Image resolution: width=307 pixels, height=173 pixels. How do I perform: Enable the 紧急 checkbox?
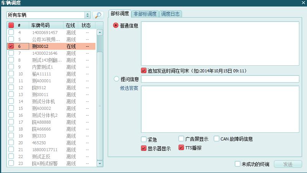click(x=144, y=139)
